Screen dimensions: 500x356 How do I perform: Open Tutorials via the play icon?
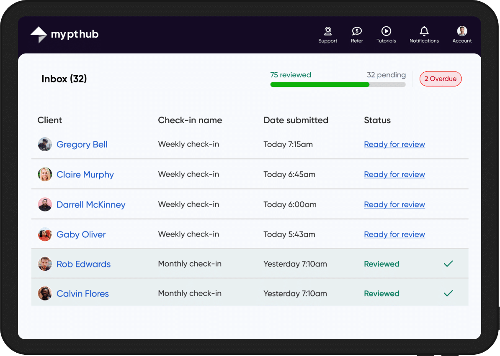pos(386,32)
